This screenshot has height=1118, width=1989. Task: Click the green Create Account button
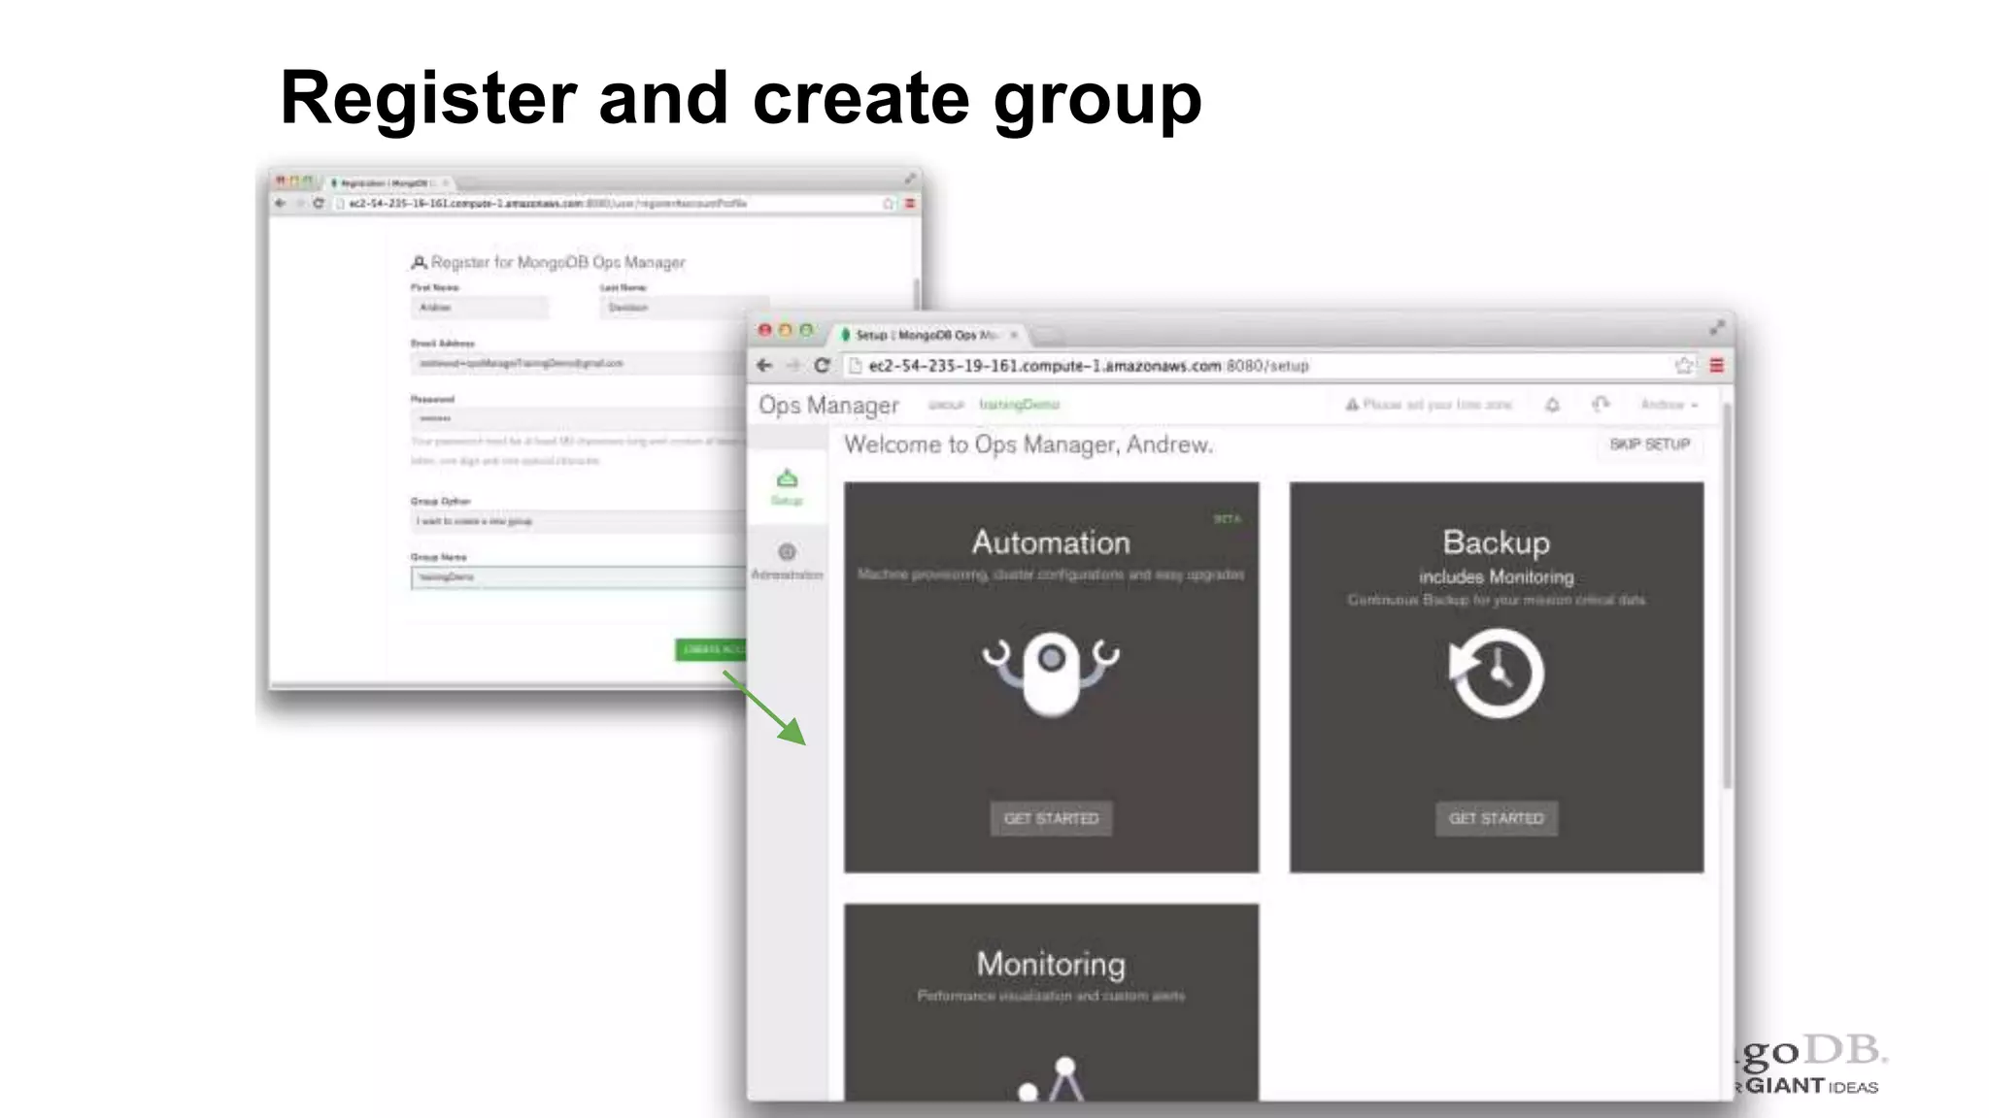tap(712, 649)
